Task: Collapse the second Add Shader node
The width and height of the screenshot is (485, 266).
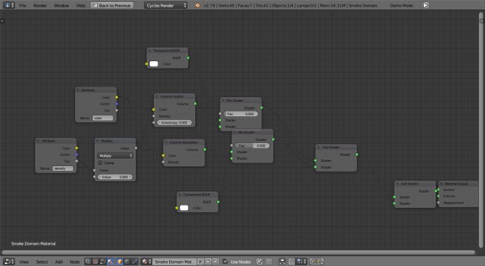Action: click(x=398, y=184)
